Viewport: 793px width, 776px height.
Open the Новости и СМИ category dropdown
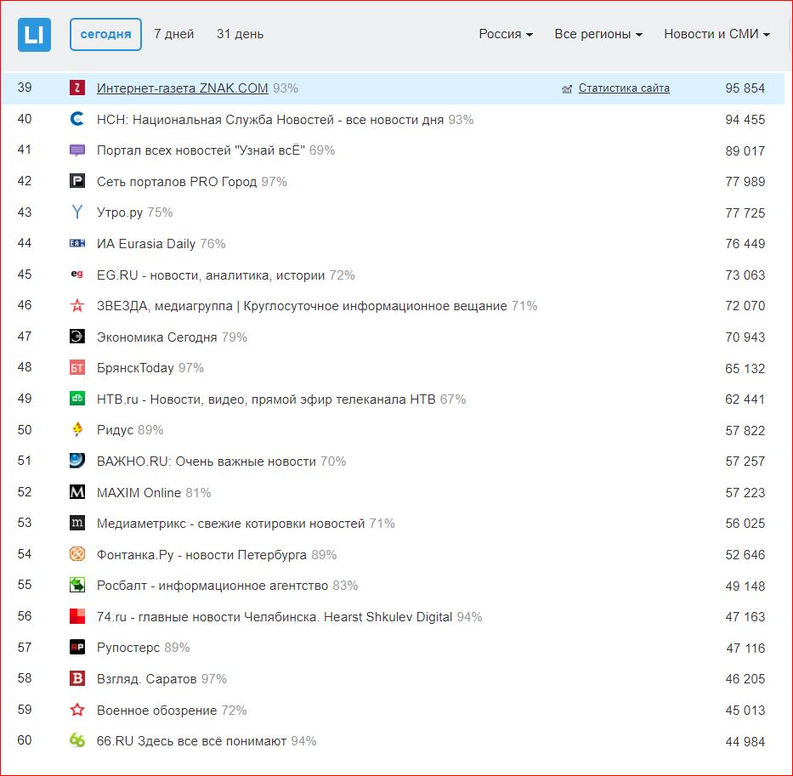pyautogui.click(x=717, y=35)
